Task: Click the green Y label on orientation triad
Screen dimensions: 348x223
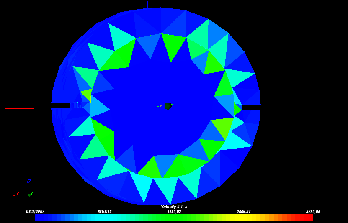Action: [x=32, y=194]
